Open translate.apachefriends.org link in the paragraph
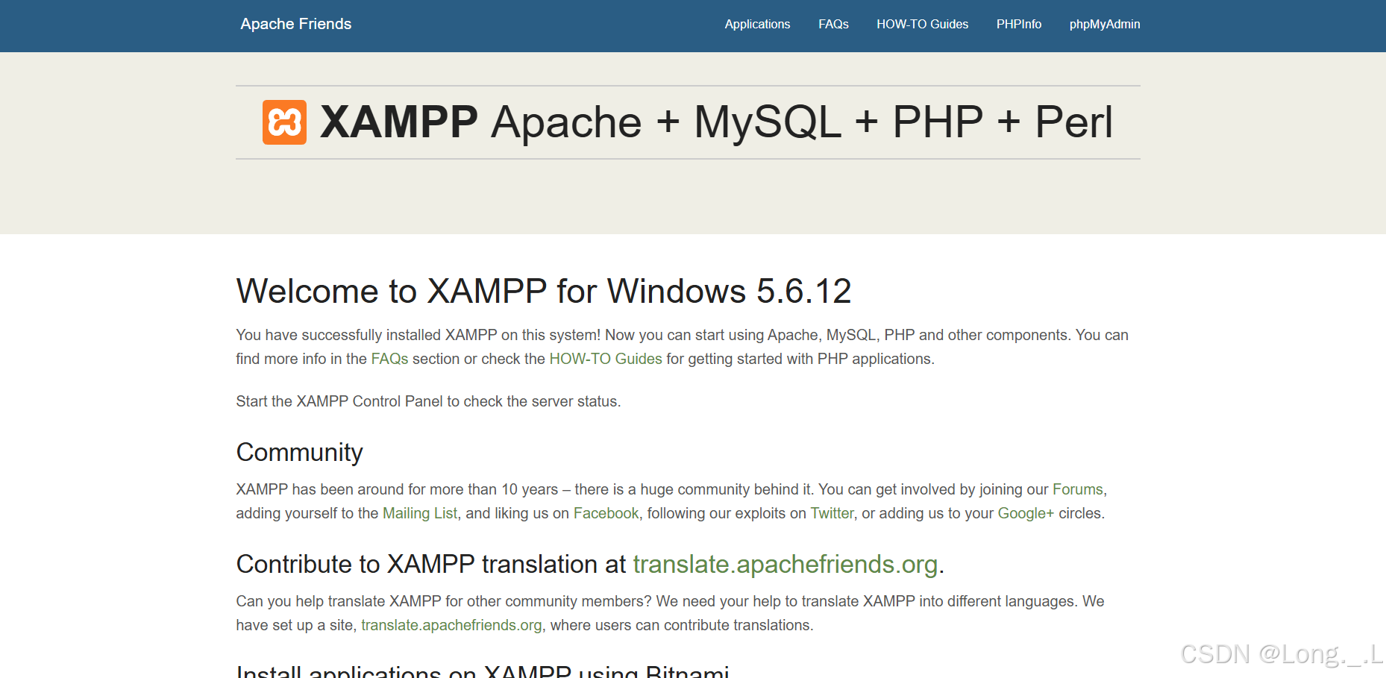Screen dimensions: 1386x678 point(451,625)
